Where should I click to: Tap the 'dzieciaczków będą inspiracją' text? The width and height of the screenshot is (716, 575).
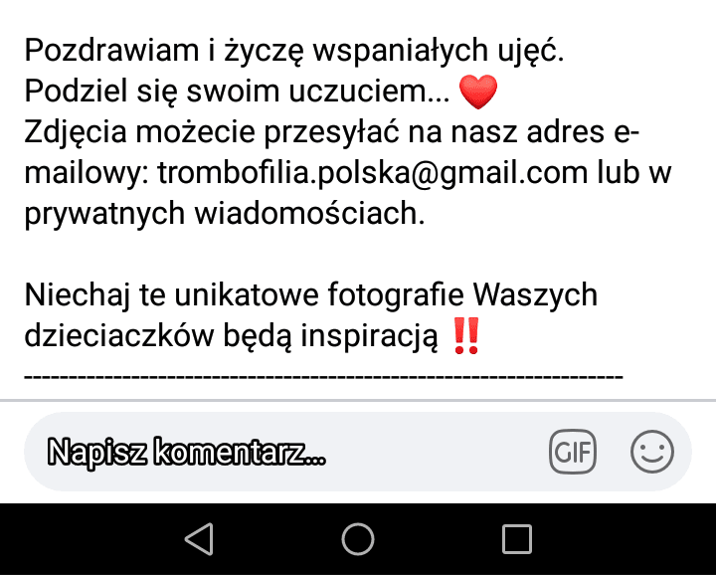pyautogui.click(x=231, y=336)
